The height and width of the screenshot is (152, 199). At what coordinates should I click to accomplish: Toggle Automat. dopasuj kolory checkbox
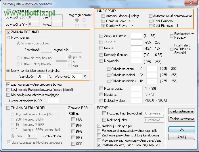[104, 16]
